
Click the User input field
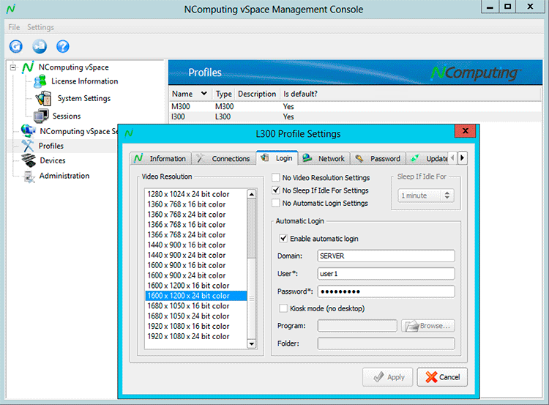pos(386,274)
